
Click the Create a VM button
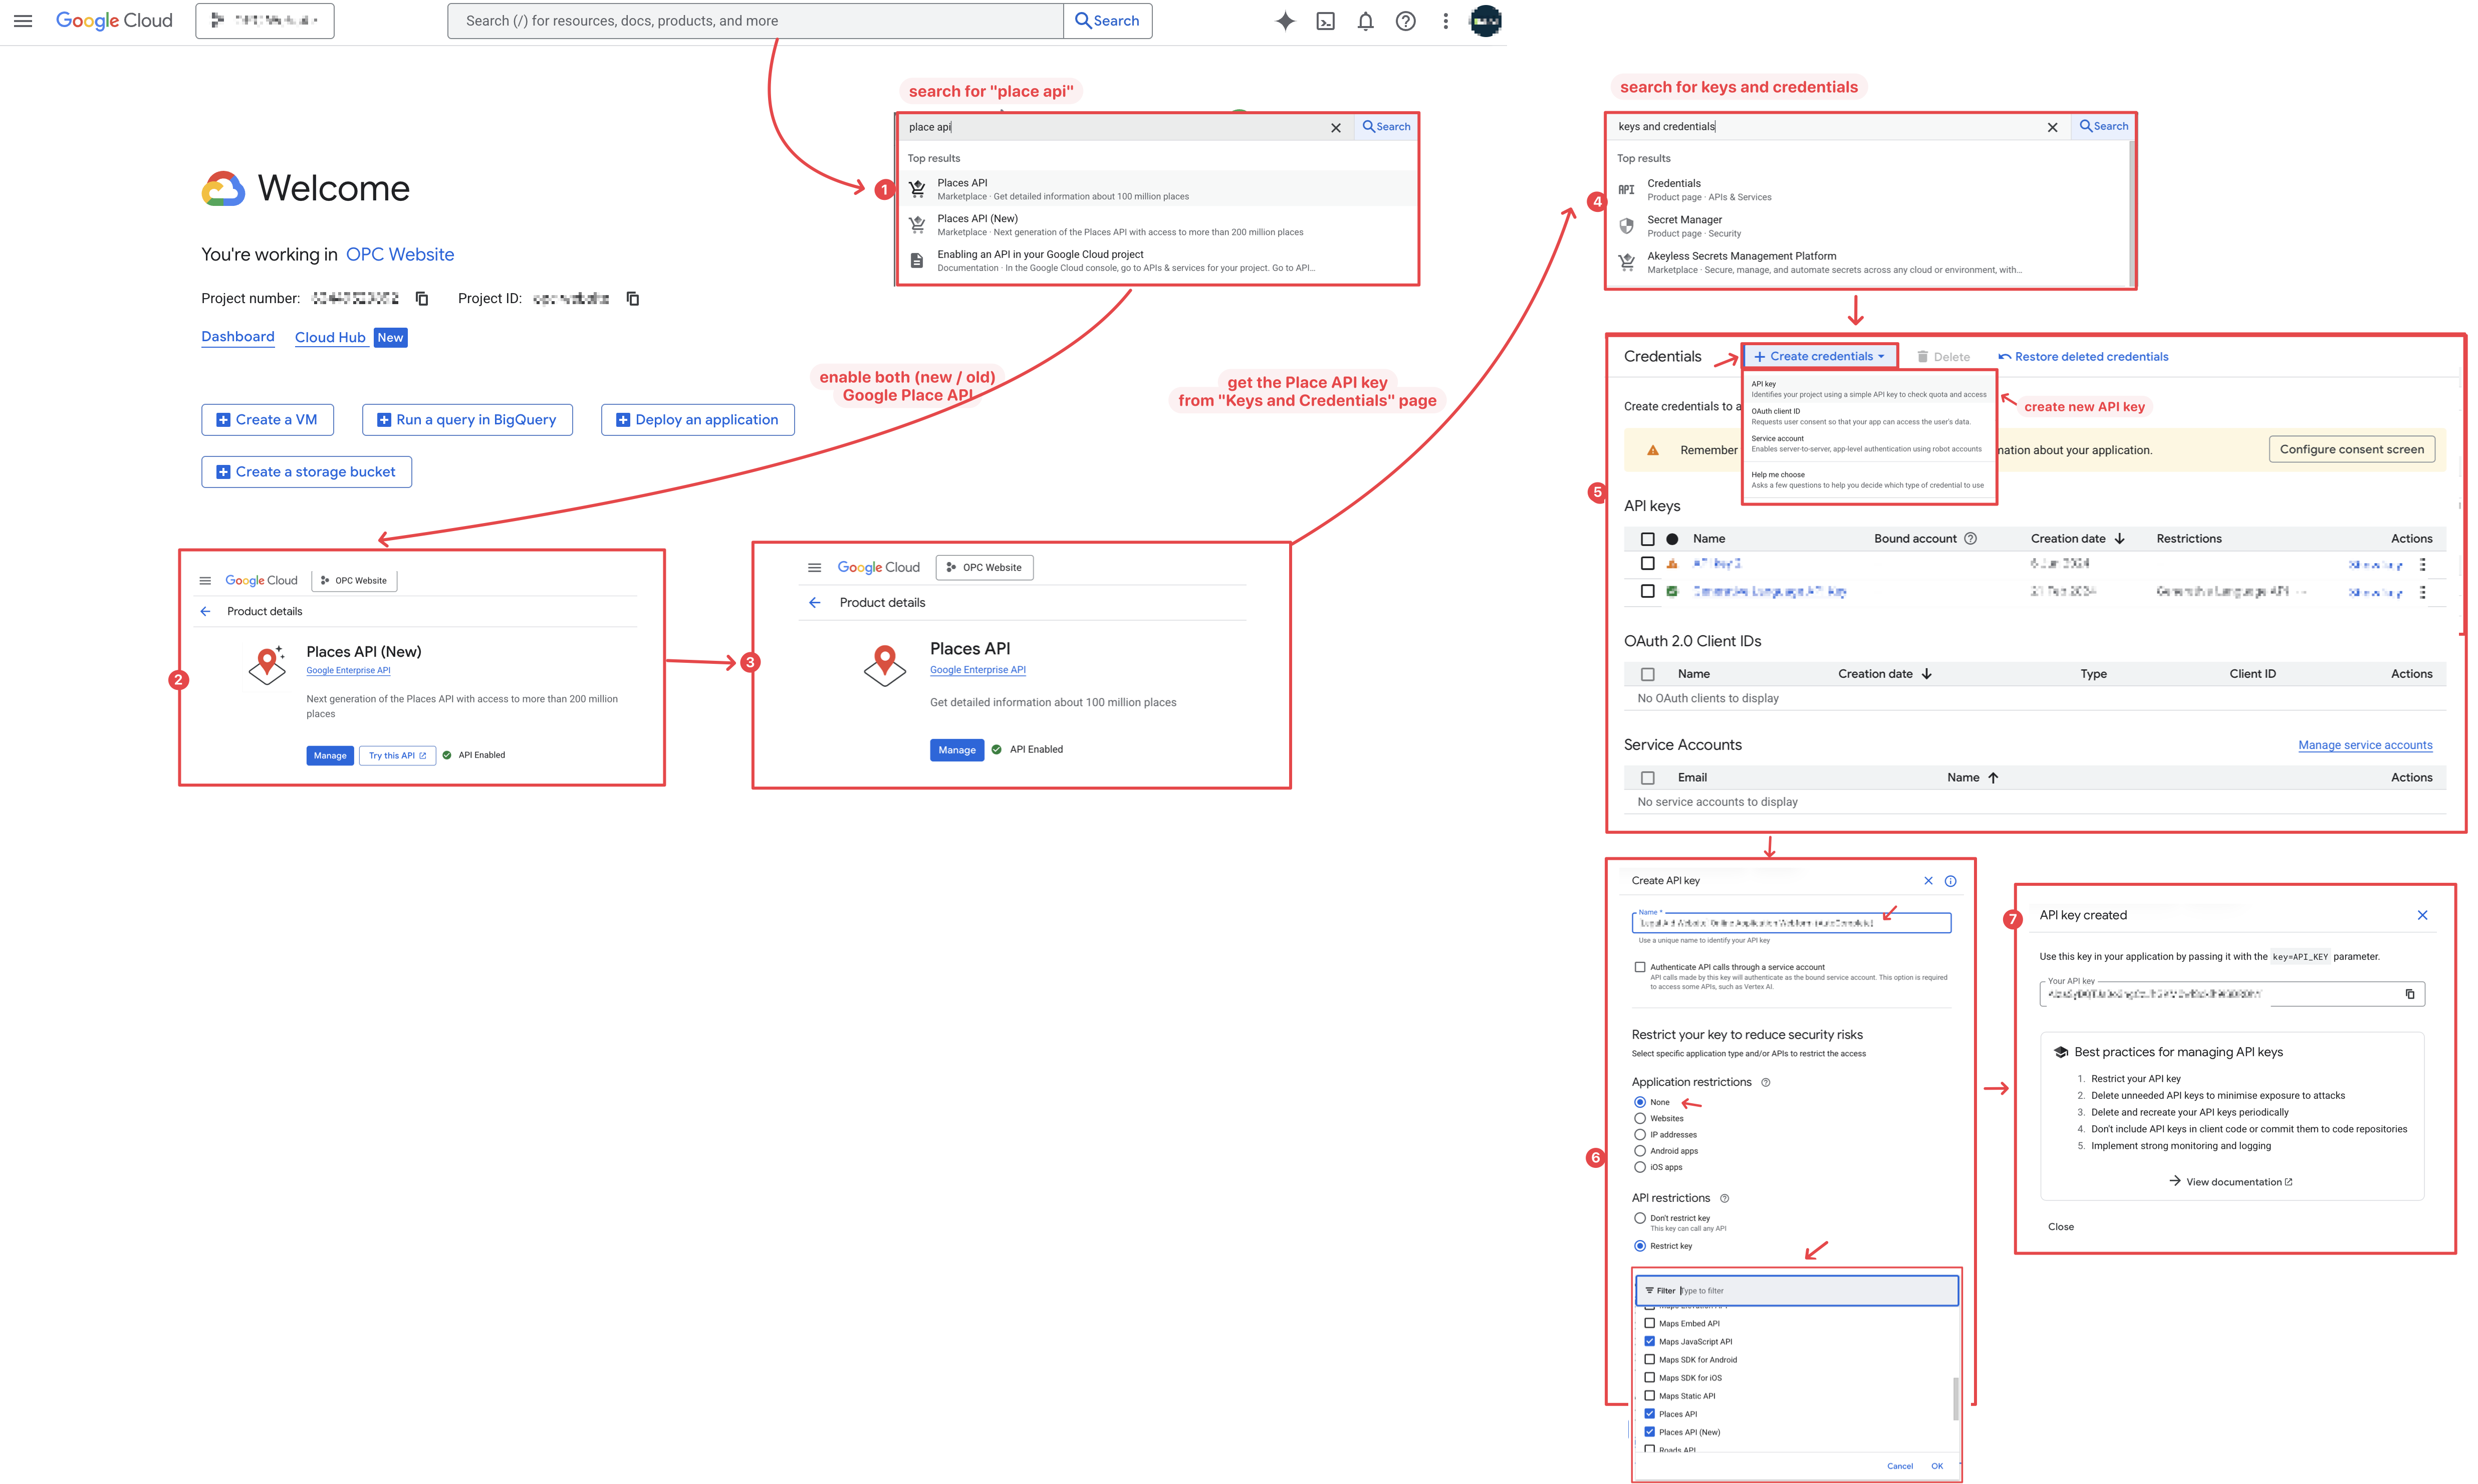point(267,420)
